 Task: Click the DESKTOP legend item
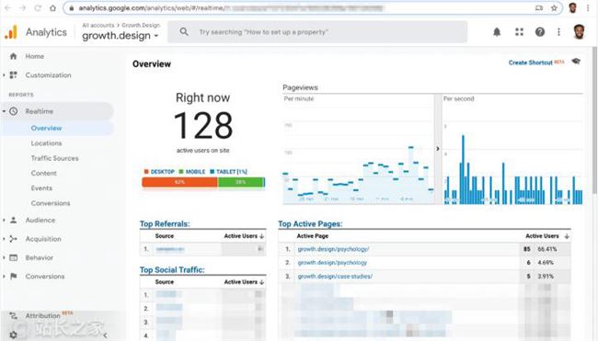159,172
